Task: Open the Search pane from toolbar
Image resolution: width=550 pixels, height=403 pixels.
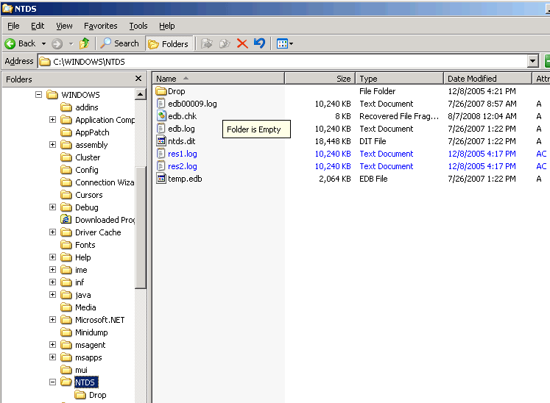Action: tap(120, 43)
